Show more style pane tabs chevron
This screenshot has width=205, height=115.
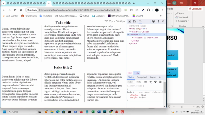pos(160,77)
